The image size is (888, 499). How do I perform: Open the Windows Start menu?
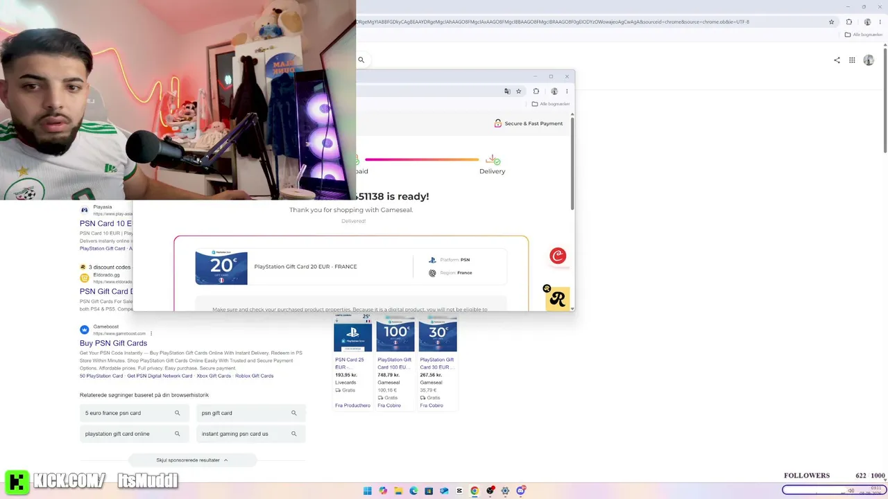pyautogui.click(x=368, y=491)
